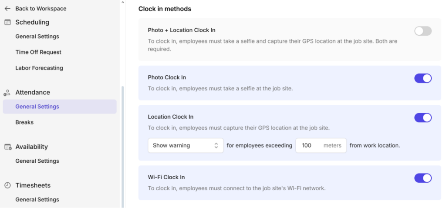Click the Availability calendar-check icon
This screenshot has height=208, width=446.
click(x=8, y=147)
